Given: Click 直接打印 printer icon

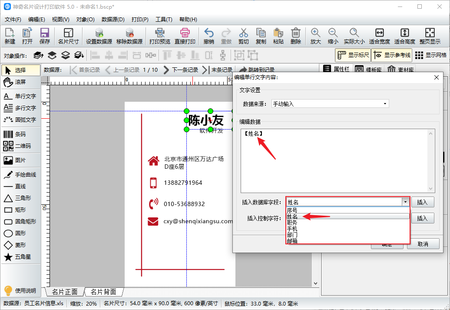Looking at the screenshot, I should [185, 36].
